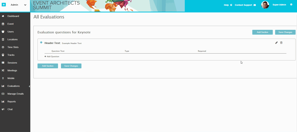The image size is (297, 132).
Task: Click the top Add Section button
Action: point(262,32)
